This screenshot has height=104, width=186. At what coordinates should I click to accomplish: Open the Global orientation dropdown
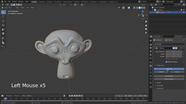pyautogui.click(x=64, y=5)
